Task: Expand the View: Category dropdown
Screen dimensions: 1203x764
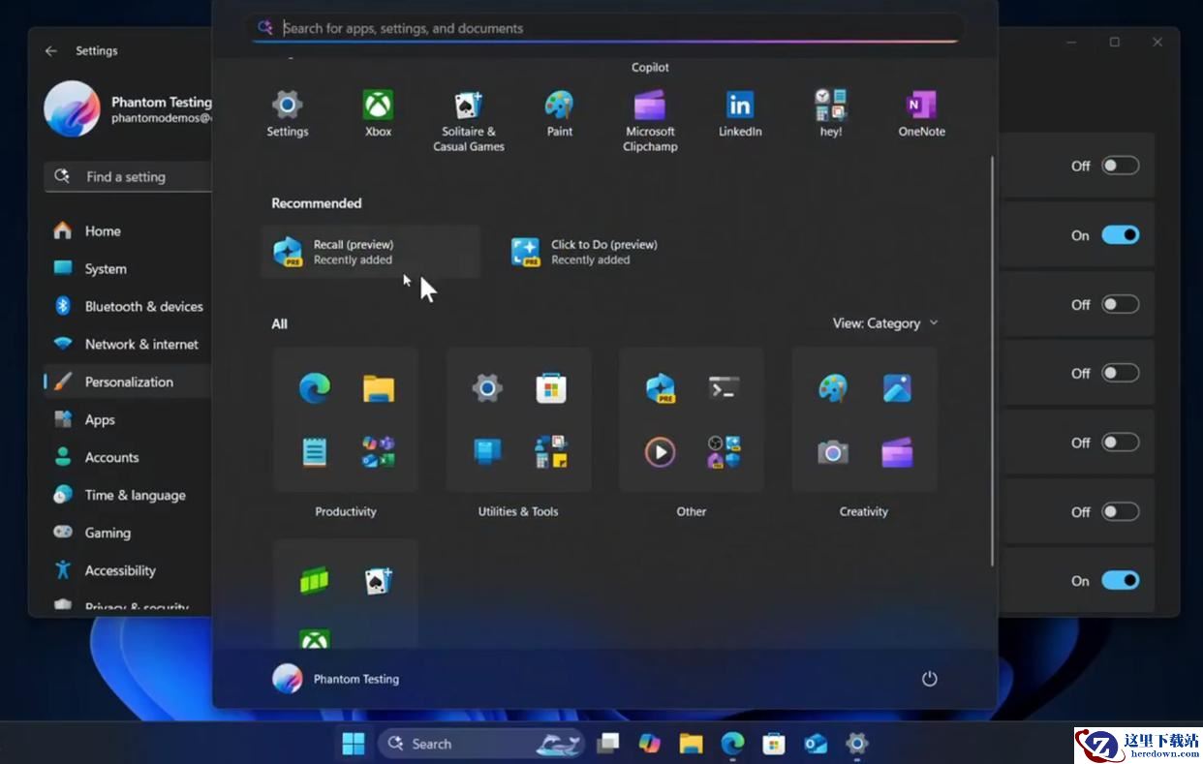Action: pyautogui.click(x=885, y=323)
